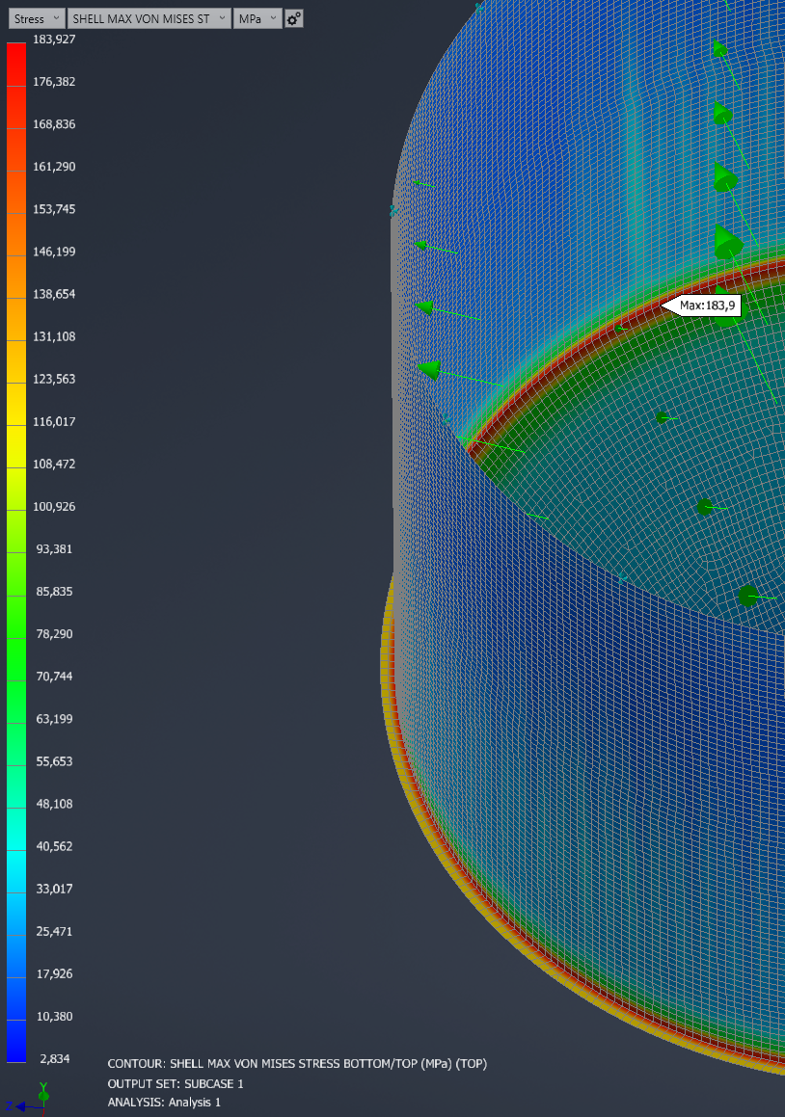Viewport: 785px width, 1117px height.
Task: Click the 183,927 maximum legend value
Action: (57, 39)
